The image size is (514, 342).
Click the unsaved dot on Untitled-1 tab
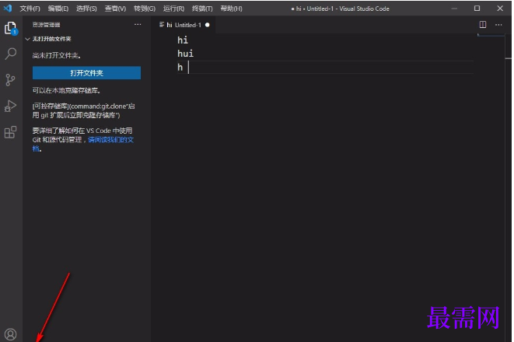[207, 25]
